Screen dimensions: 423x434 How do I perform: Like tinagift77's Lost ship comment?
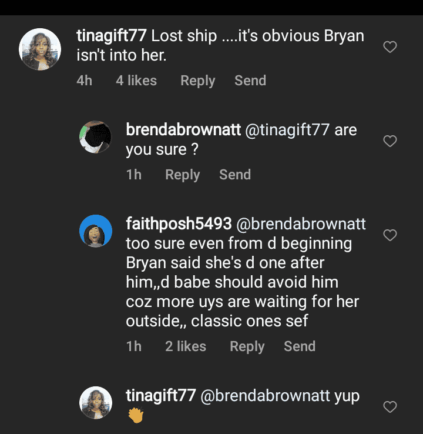tap(390, 47)
